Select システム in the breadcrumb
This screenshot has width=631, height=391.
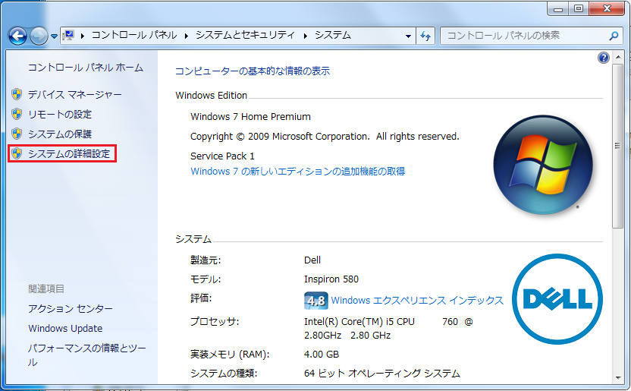coord(333,36)
